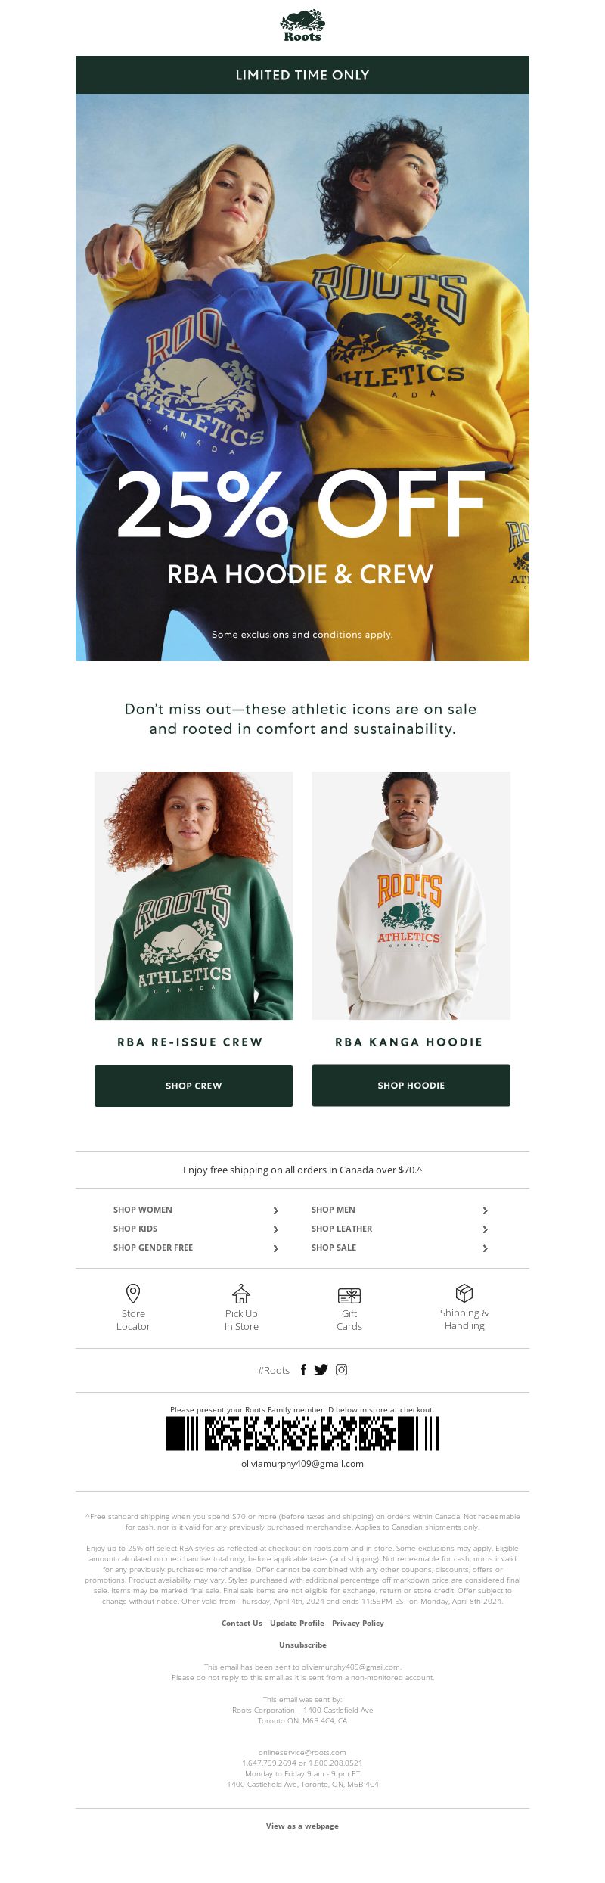The height and width of the screenshot is (1883, 605).
Task: Select Shop Leather menu item
Action: coord(342,1229)
